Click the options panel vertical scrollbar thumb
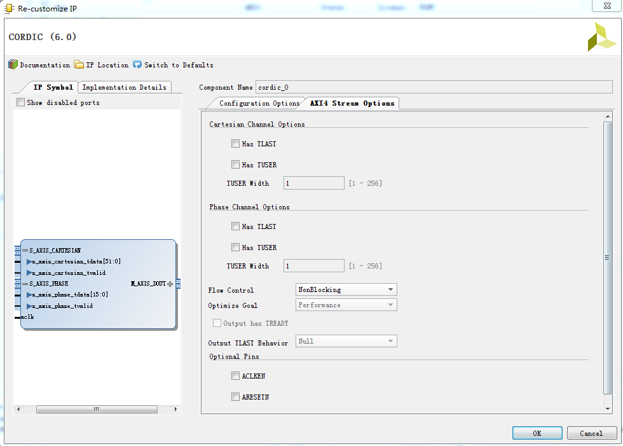Screen dimensions: 623x446 pos(607,258)
